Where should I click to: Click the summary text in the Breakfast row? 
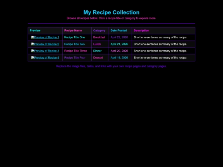pos(160,38)
